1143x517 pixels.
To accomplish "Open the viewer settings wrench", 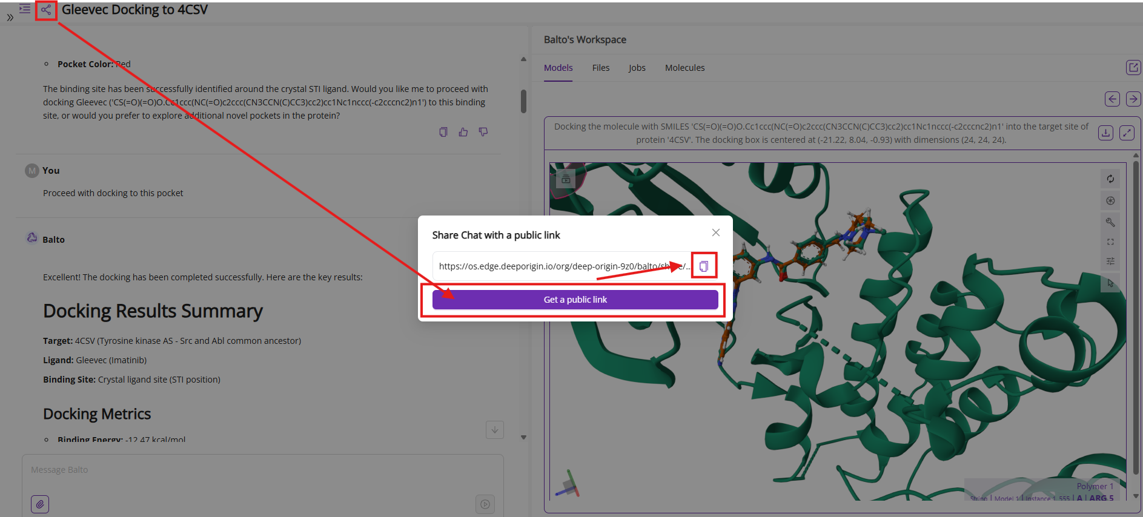I will (x=1110, y=222).
